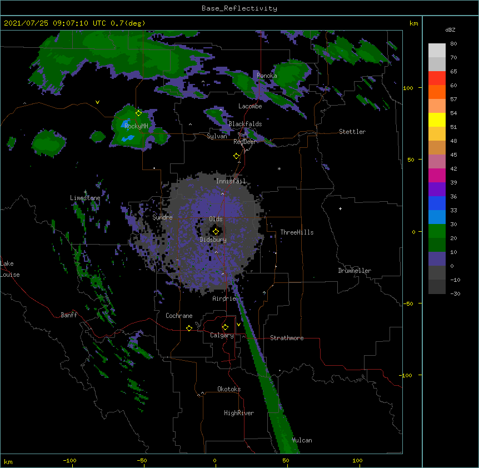This screenshot has width=479, height=468.
Task: Click the HighRiver city label
Action: tap(239, 413)
